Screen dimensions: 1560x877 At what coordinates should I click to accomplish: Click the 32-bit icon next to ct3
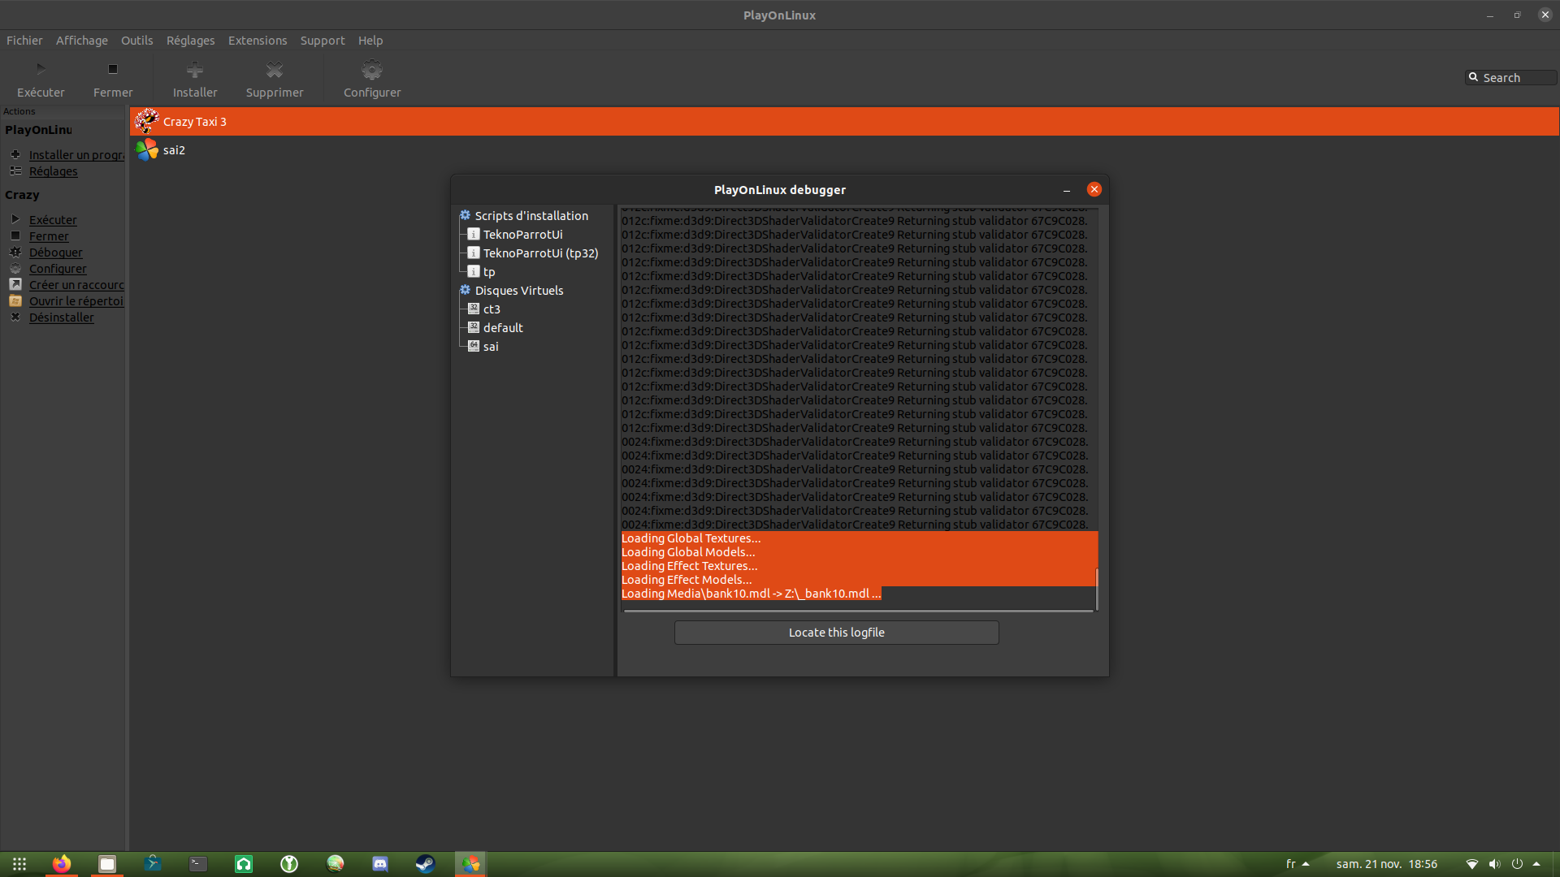474,309
